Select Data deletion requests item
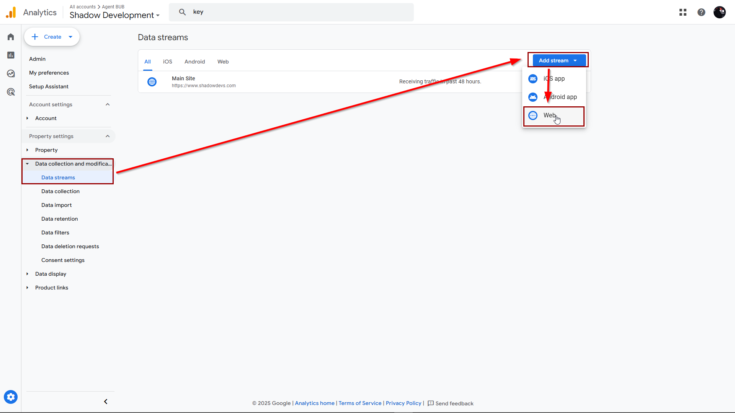The width and height of the screenshot is (735, 413). 70,246
